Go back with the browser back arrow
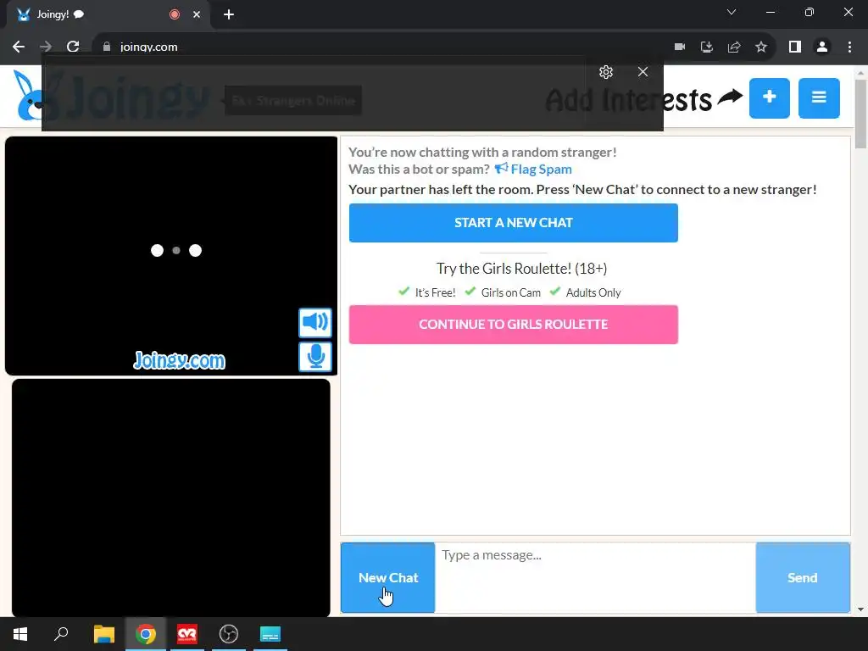This screenshot has height=651, width=868. [x=19, y=47]
